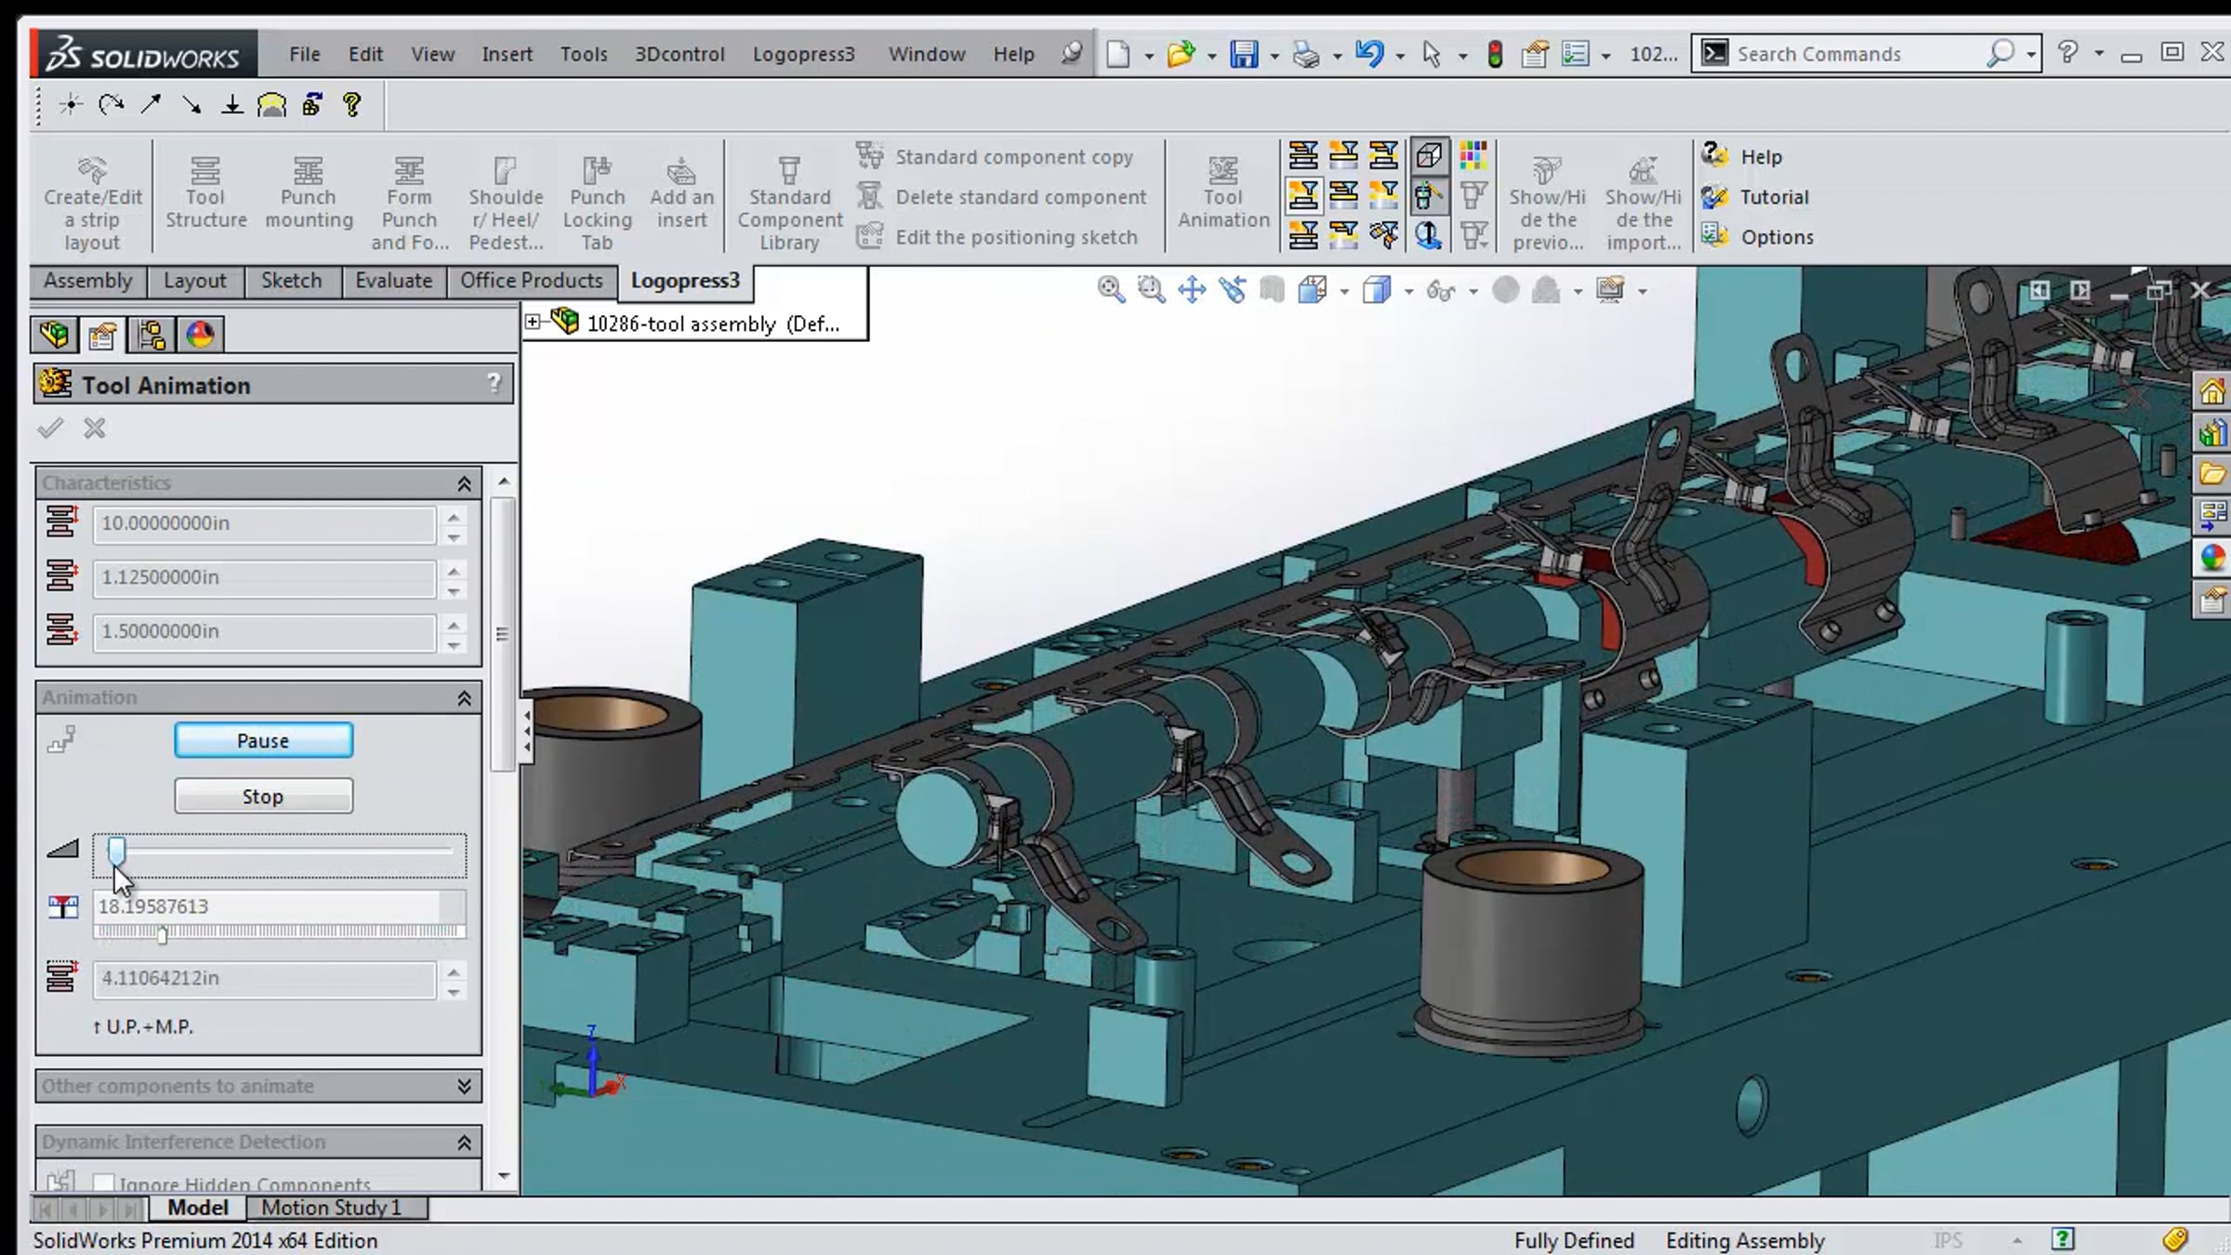
Task: Confirm Tool Animation with green checkmark
Action: click(x=50, y=429)
